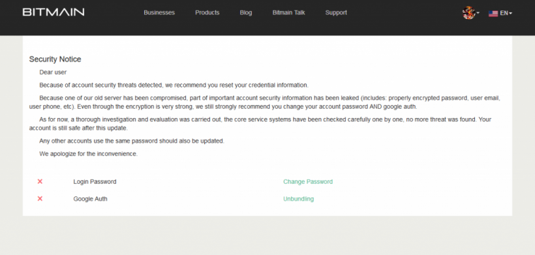Open the Support menu item
Screen dimensions: 535x255
[336, 12]
